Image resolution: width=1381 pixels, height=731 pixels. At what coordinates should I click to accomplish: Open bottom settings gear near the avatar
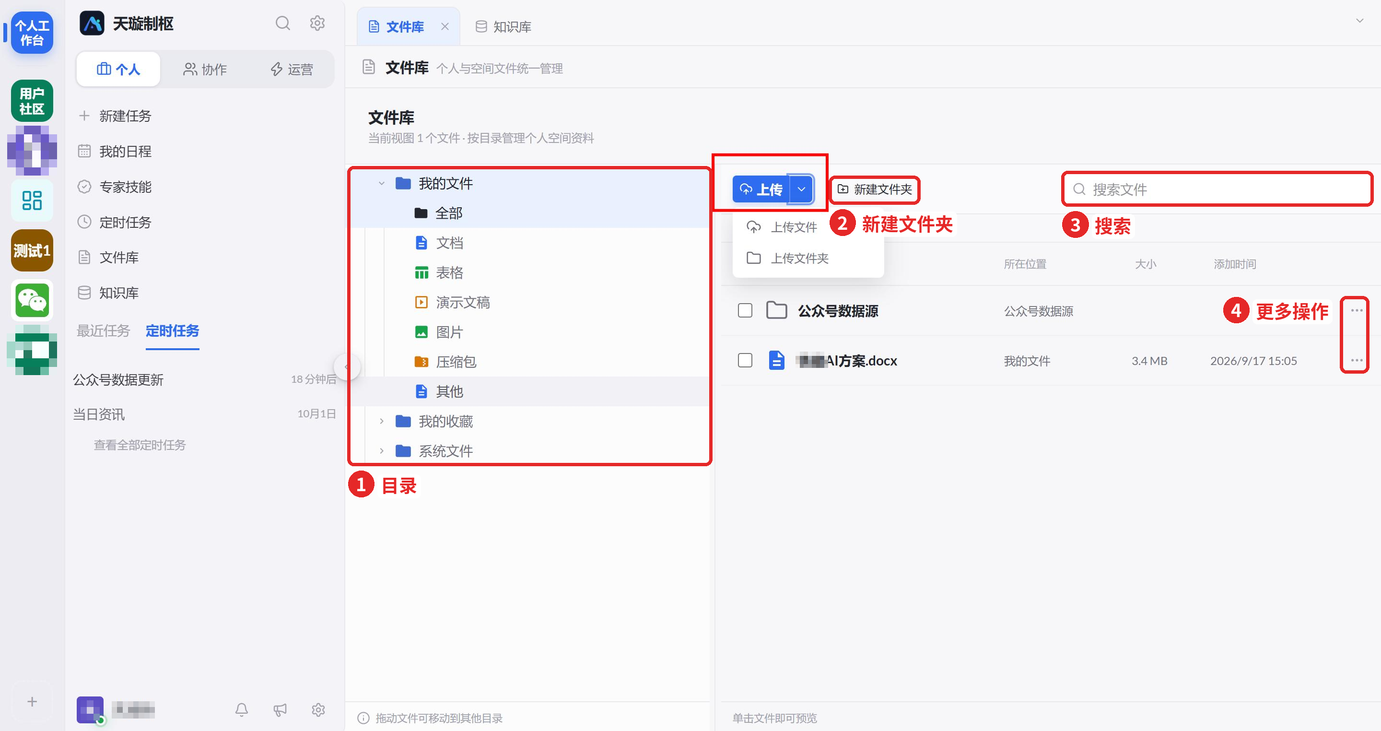pos(318,709)
